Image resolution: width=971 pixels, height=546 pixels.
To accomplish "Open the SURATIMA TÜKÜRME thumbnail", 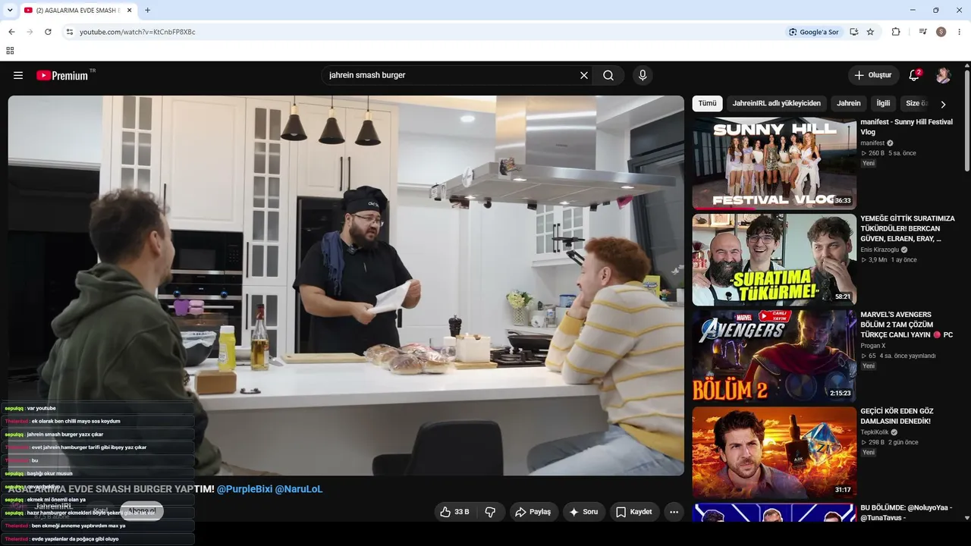I will tap(775, 259).
